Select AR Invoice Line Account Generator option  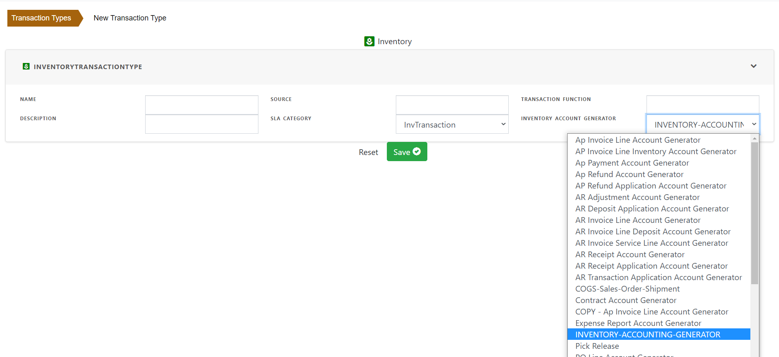659,220
